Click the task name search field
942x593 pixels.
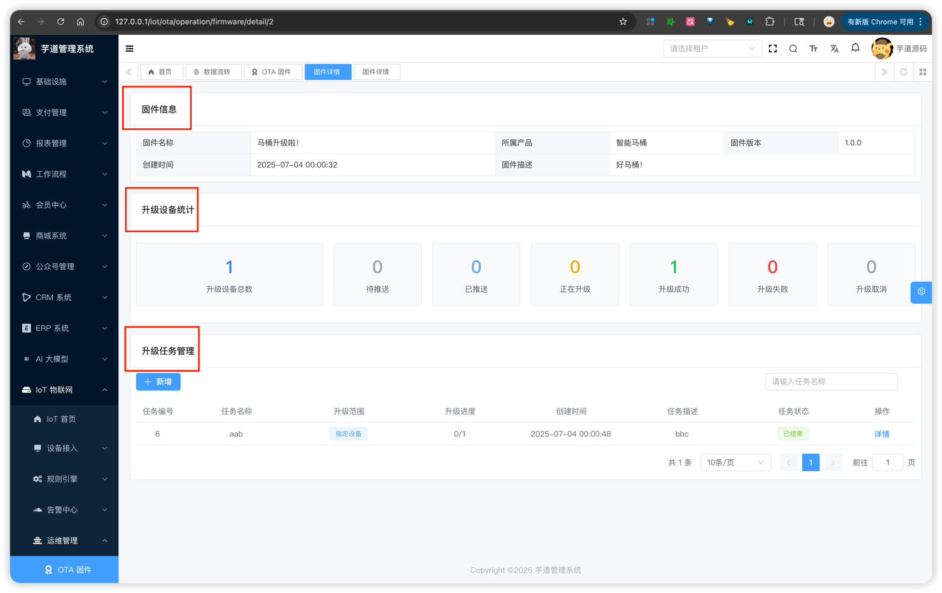click(831, 382)
